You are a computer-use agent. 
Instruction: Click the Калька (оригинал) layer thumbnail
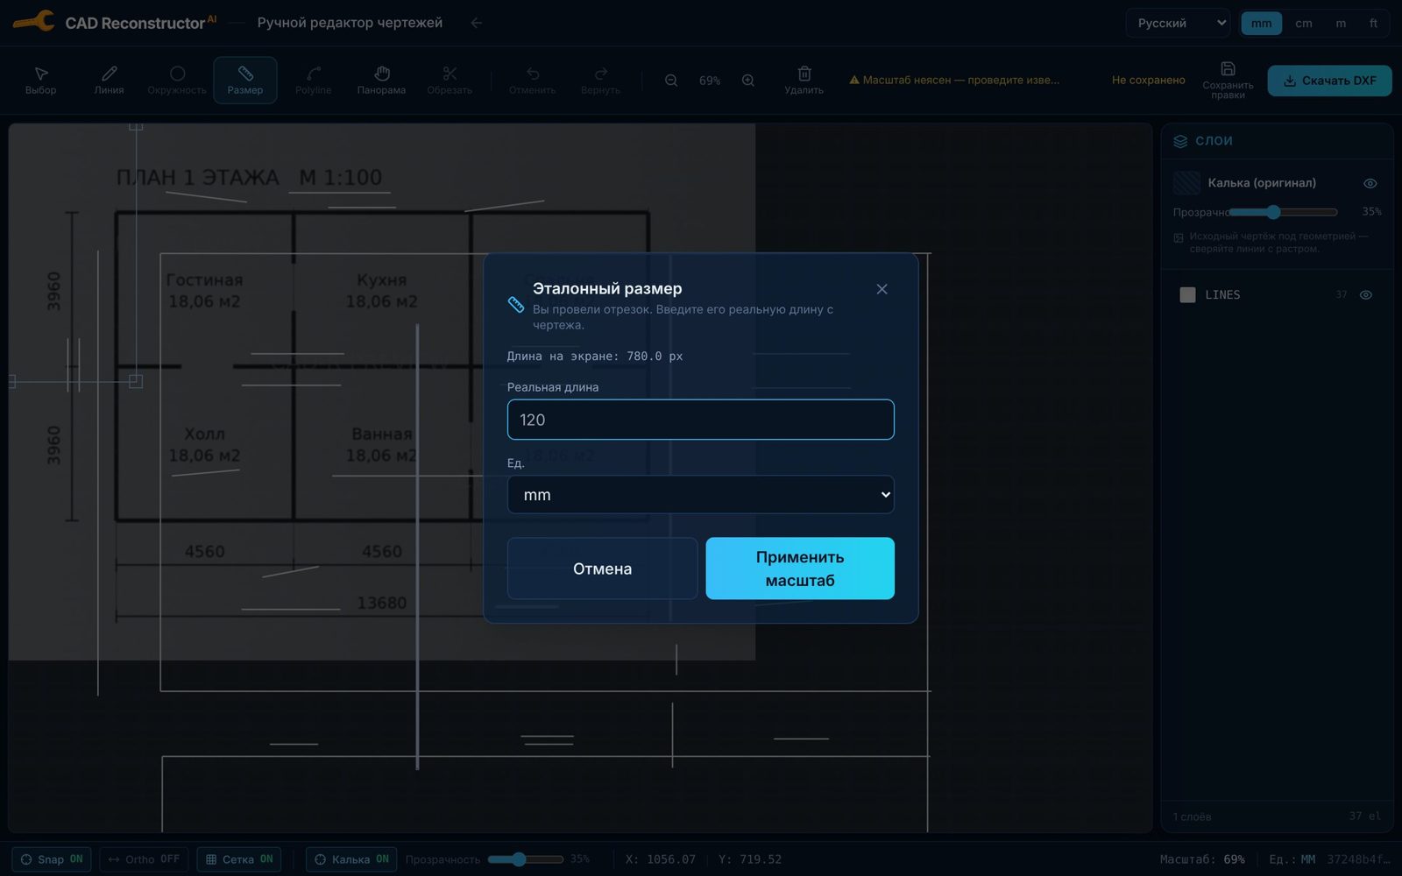tap(1186, 183)
